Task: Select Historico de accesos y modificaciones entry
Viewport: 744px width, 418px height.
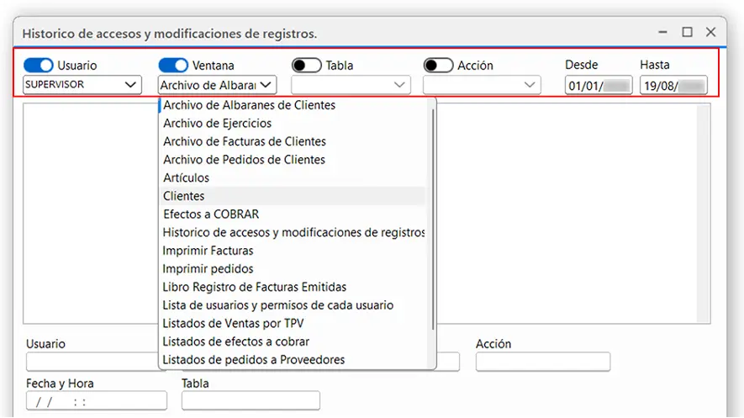Action: click(293, 232)
